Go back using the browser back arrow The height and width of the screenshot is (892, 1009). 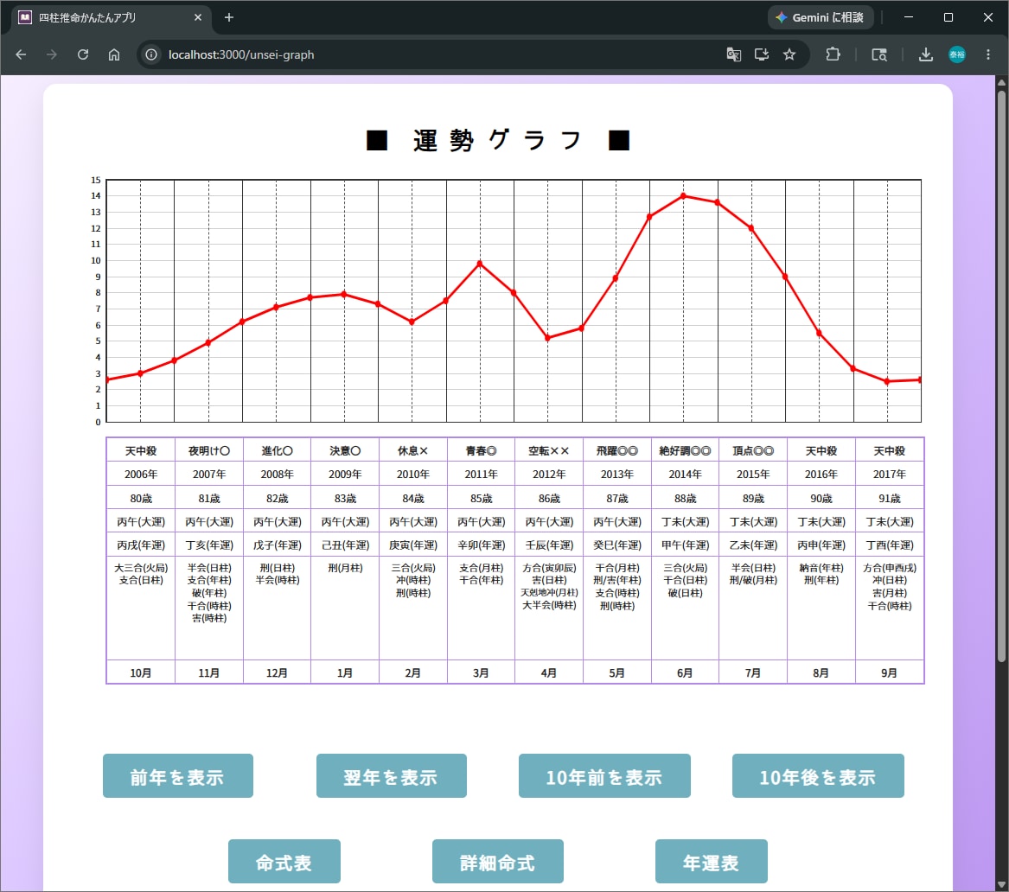tap(21, 54)
